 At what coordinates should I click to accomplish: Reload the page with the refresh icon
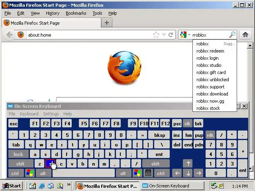171,35
